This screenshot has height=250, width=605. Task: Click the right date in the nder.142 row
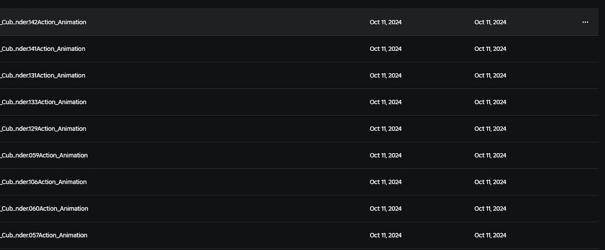point(490,22)
